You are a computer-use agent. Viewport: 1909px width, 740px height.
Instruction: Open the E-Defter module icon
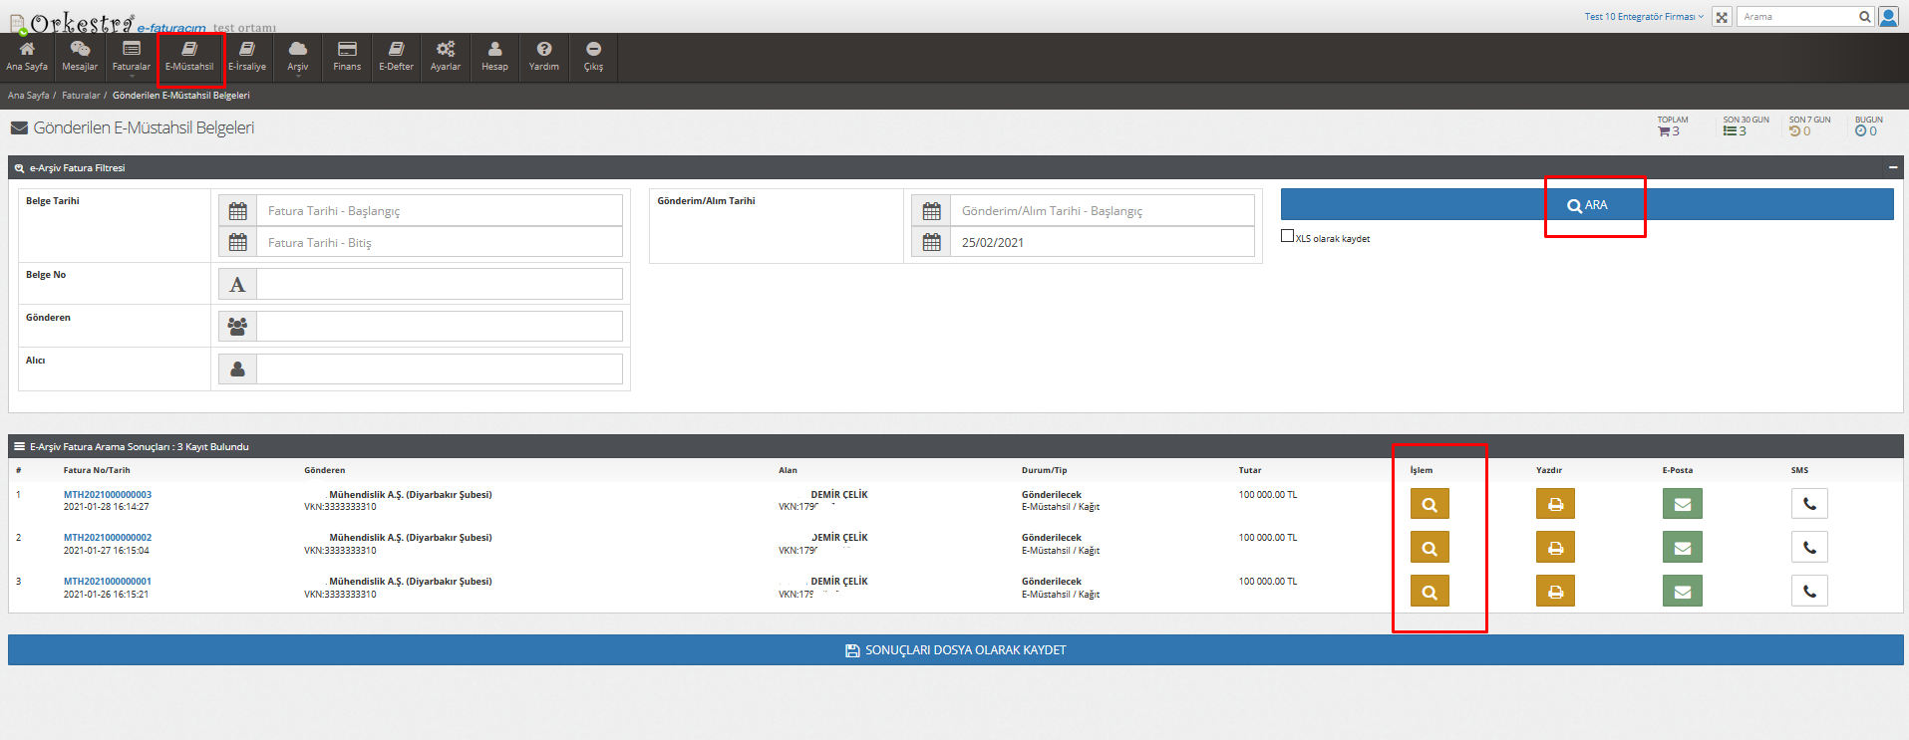coord(396,56)
